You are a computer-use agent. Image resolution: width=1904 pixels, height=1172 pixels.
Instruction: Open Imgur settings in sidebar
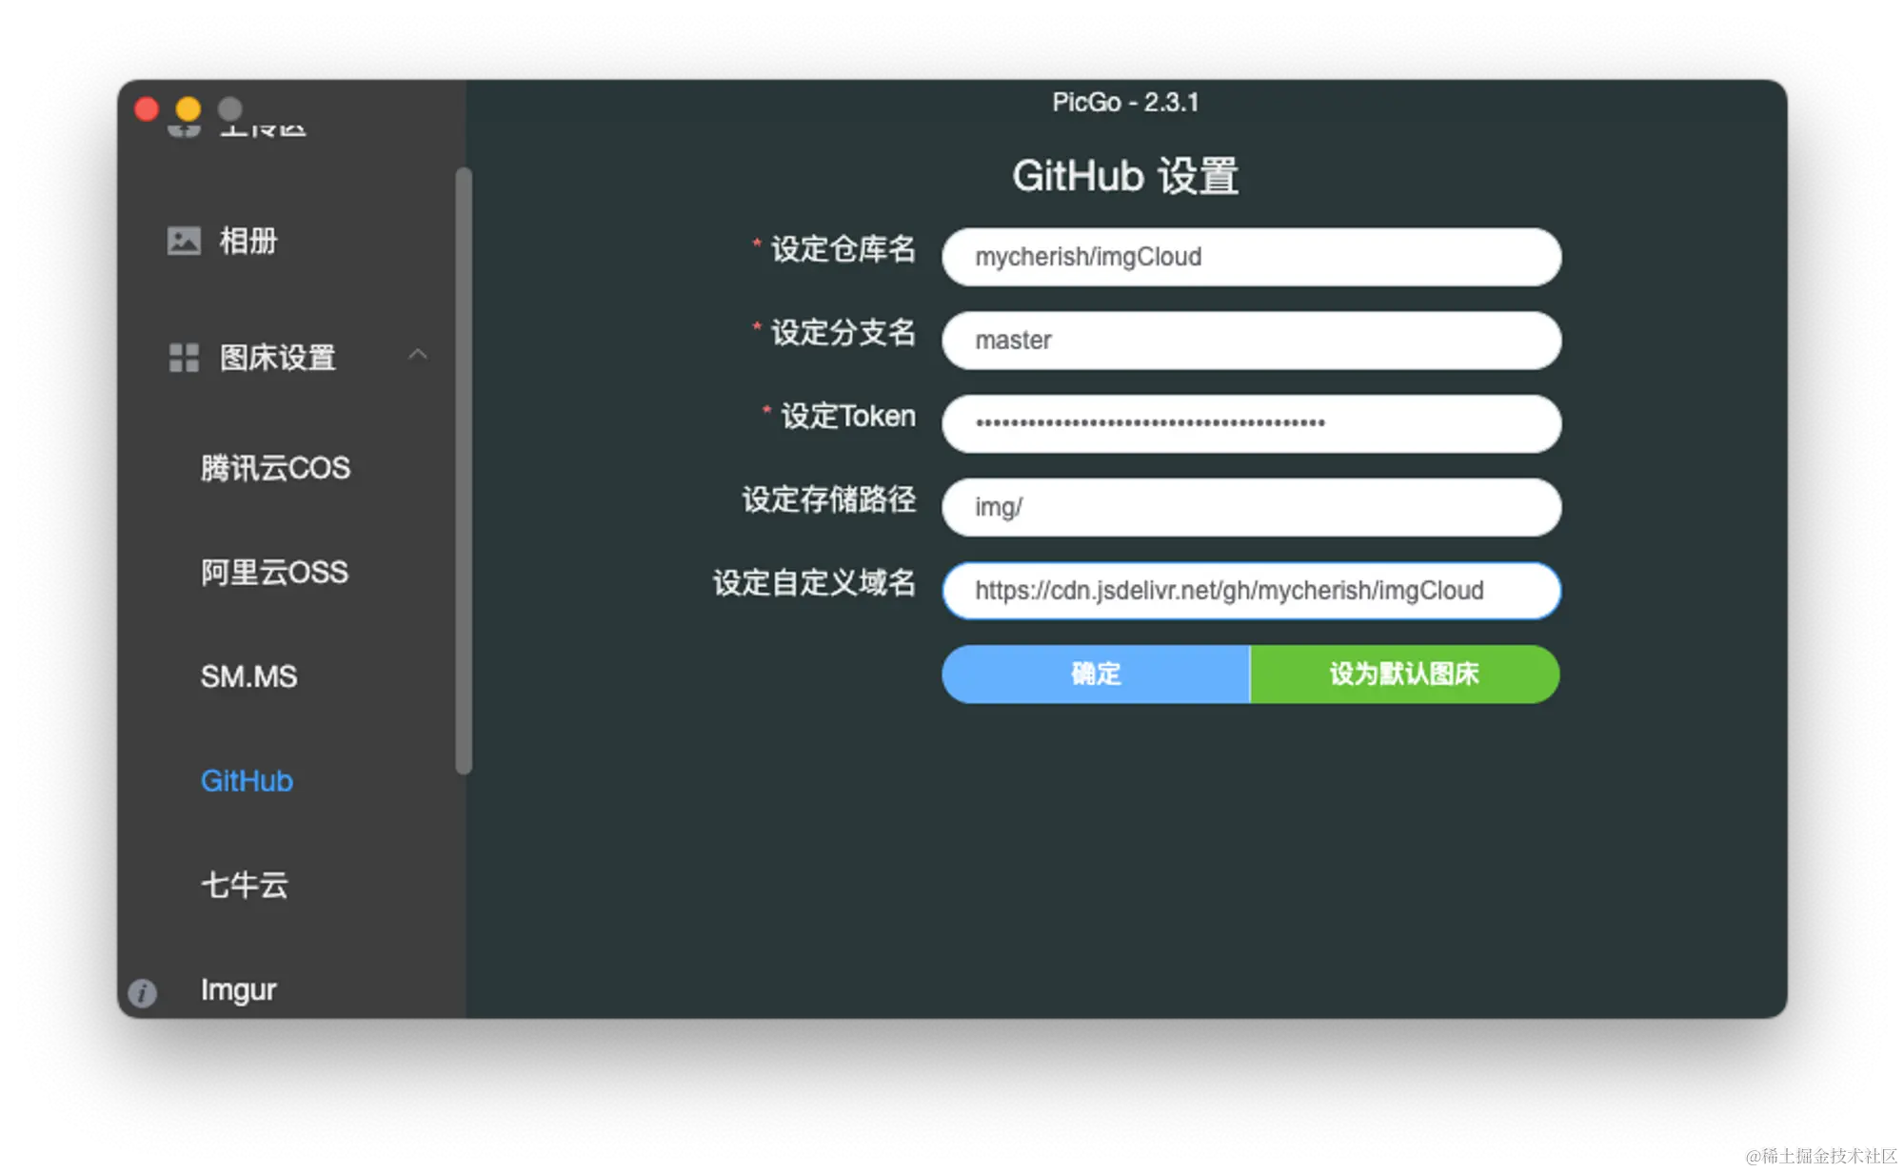tap(238, 989)
